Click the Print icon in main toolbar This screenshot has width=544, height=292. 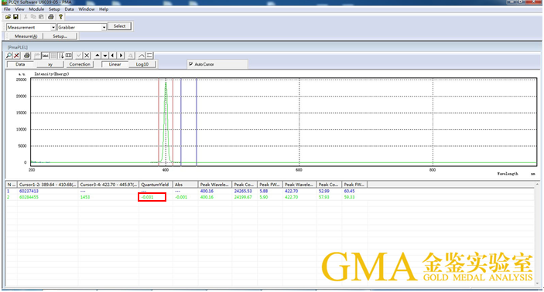click(51, 17)
